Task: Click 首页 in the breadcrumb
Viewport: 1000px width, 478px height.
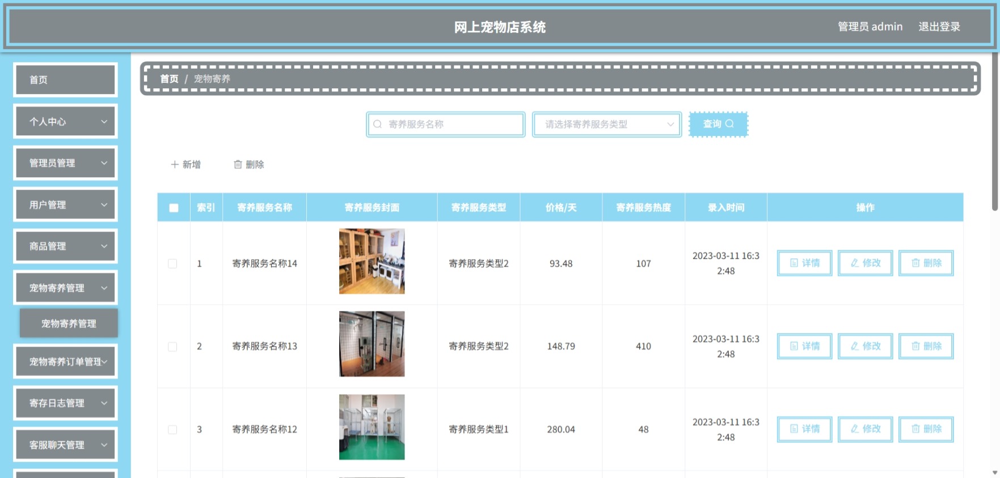Action: click(169, 79)
